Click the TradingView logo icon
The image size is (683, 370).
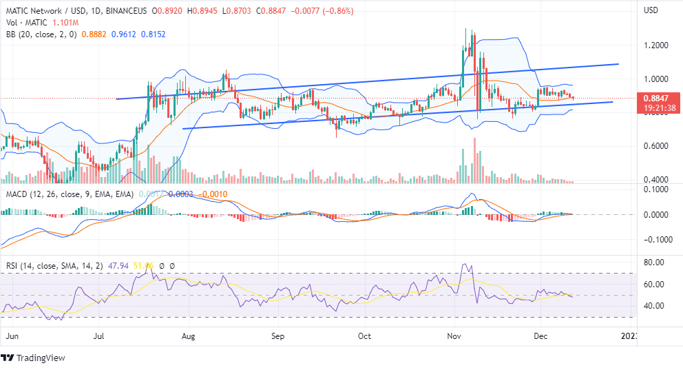click(x=8, y=358)
